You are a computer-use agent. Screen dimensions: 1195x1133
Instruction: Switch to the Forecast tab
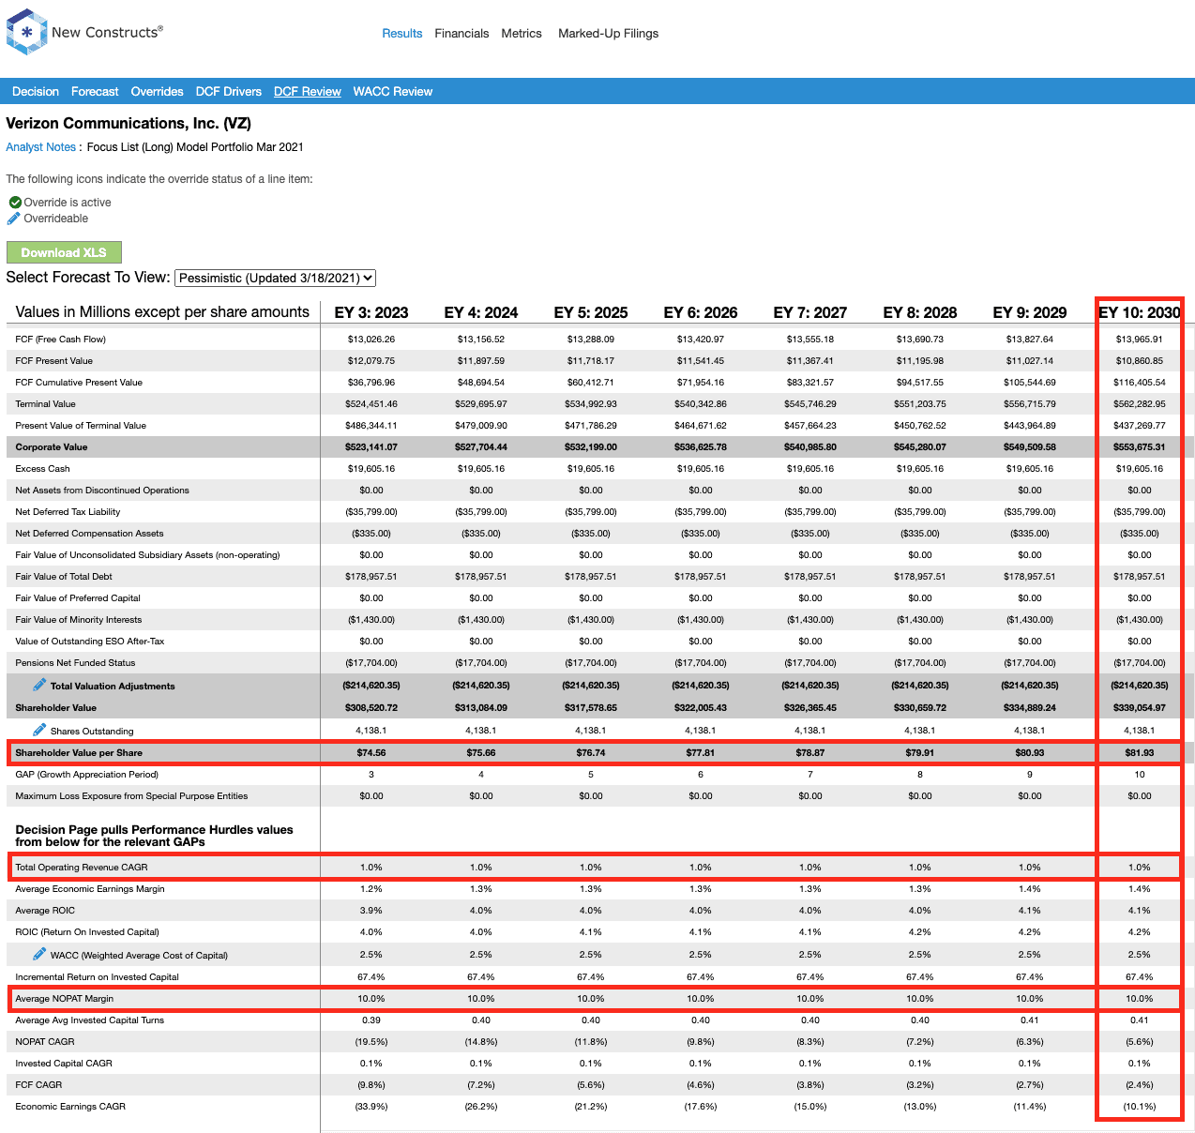tap(95, 92)
